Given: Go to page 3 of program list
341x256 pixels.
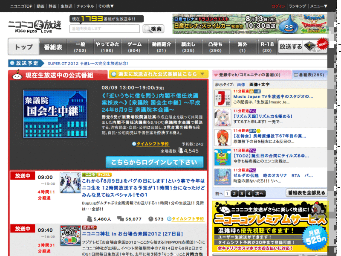Looking at the screenshot, I should [242, 194].
